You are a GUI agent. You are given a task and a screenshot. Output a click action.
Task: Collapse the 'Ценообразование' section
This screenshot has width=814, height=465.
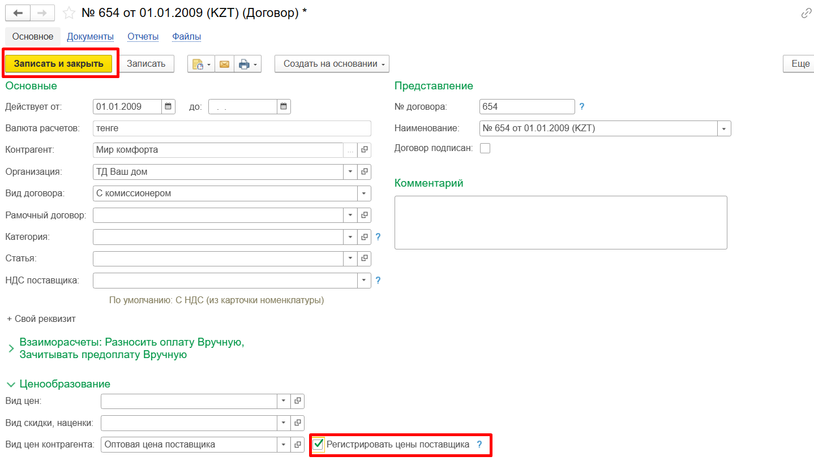(11, 384)
